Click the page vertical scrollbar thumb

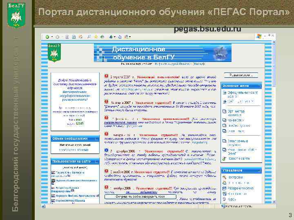click(x=274, y=66)
